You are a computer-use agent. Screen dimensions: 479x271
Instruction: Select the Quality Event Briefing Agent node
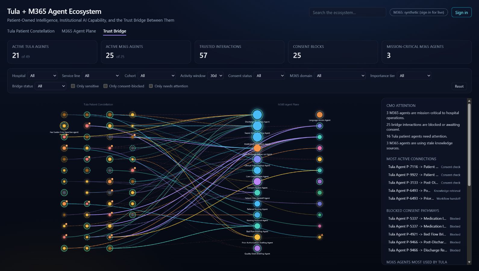tap(257, 248)
